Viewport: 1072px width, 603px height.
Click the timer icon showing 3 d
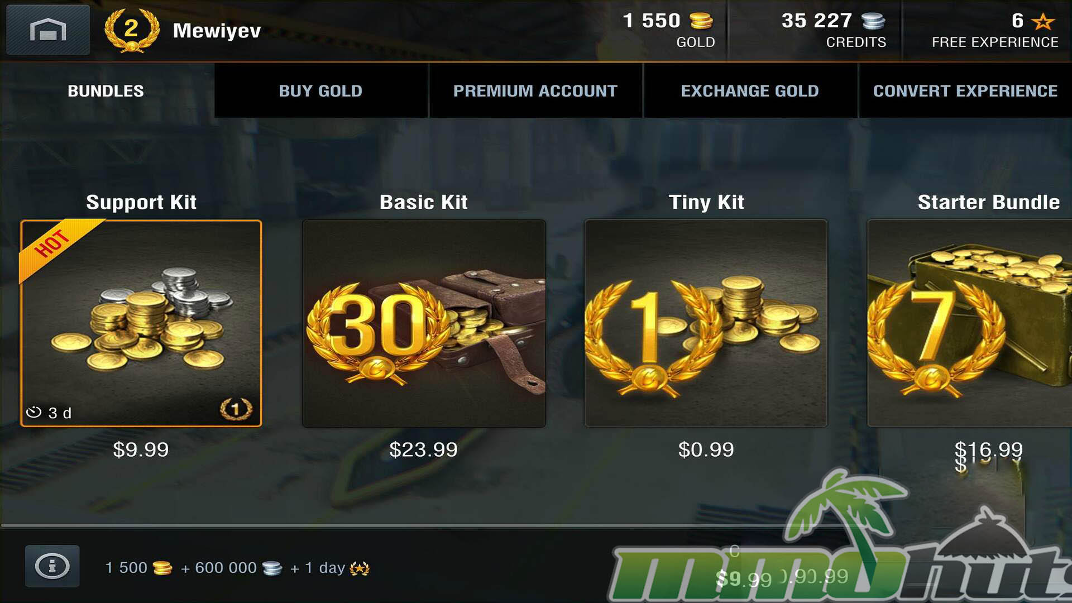point(34,413)
